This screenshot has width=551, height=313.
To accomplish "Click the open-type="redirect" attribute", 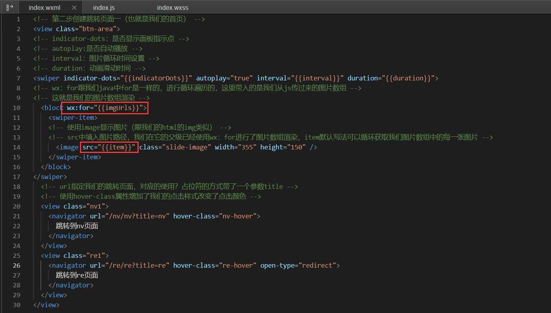I will click(x=298, y=265).
